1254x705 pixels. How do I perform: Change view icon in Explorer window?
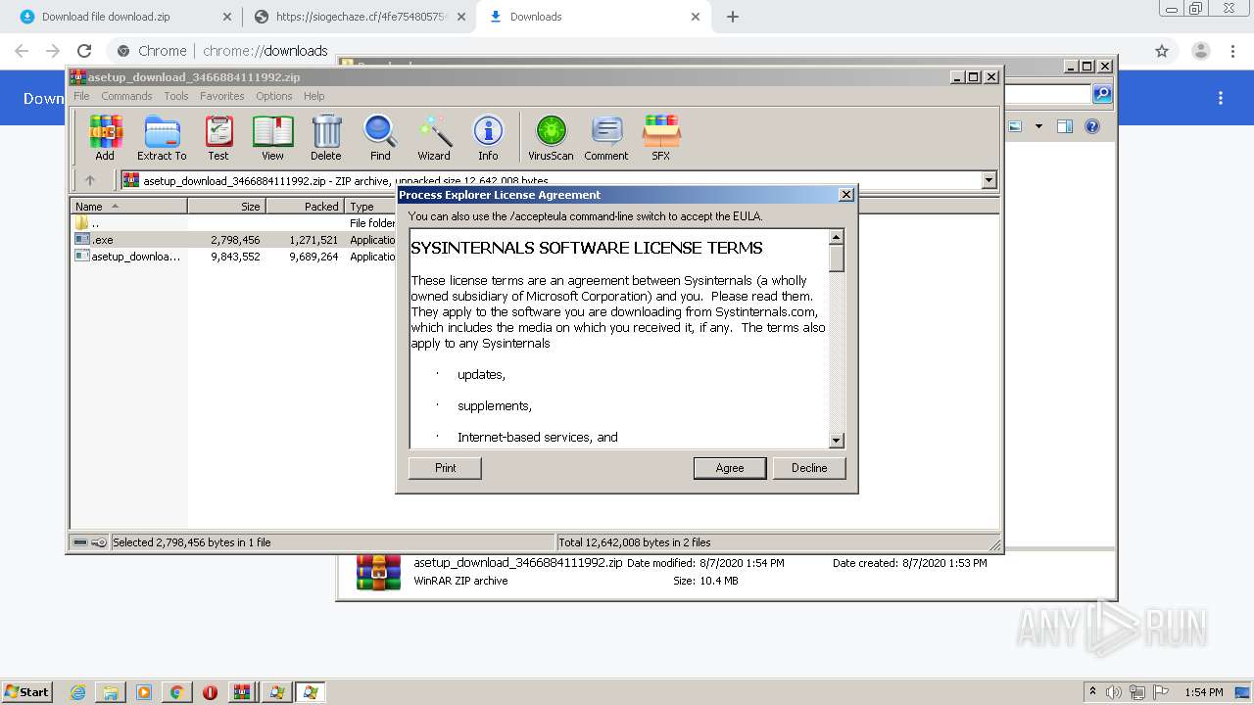pyautogui.click(x=1015, y=126)
